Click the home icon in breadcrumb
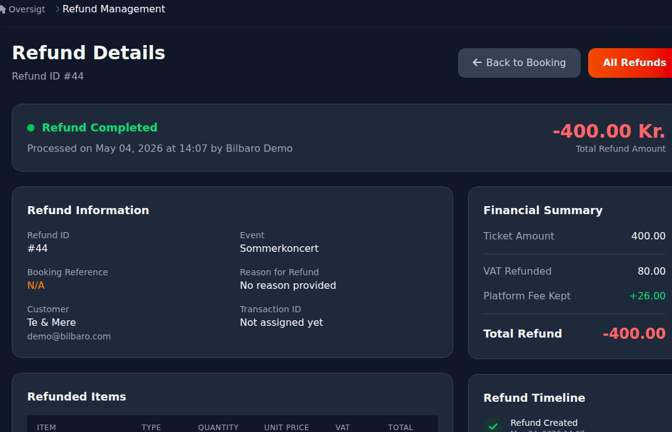The image size is (672, 432). click(x=2, y=9)
